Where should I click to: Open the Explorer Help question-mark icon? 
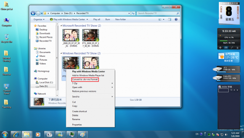click(176, 19)
